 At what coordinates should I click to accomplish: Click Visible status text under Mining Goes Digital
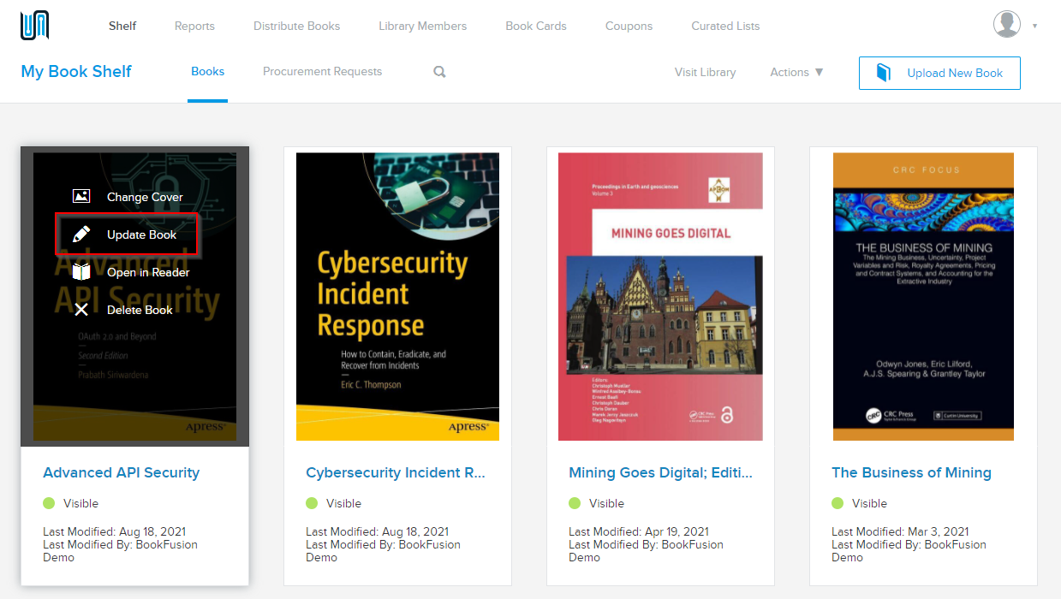[x=606, y=503]
